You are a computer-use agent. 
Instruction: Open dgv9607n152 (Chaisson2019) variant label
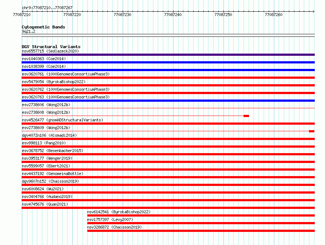coord(50,181)
